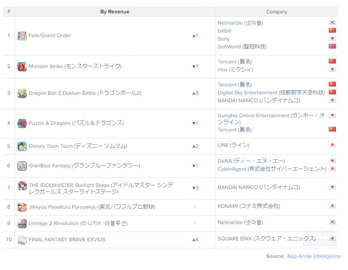
Task: Open the bilibili company link
Action: point(224,31)
